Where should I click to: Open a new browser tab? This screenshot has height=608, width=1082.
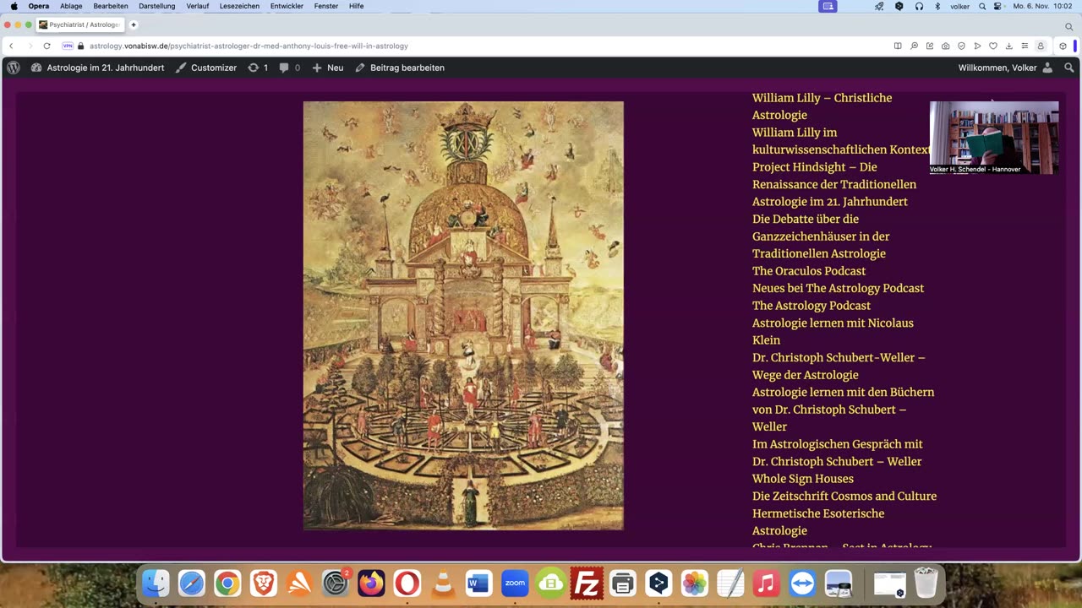134,25
